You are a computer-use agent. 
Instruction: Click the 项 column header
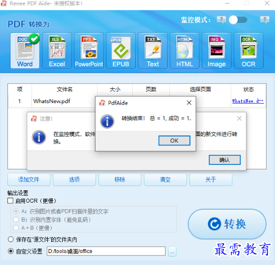[x=20, y=89]
